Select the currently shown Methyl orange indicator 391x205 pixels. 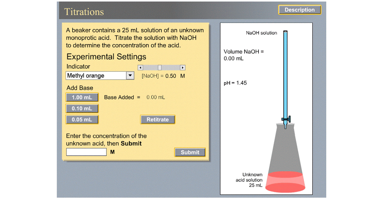91,75
